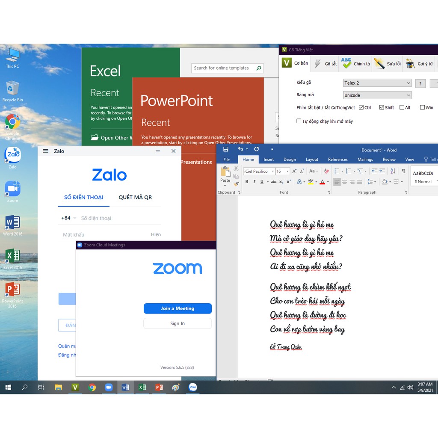Open the 'QUÉT MÃ QR' tab in Zalo
Screen dimensions: 438x438
[135, 197]
